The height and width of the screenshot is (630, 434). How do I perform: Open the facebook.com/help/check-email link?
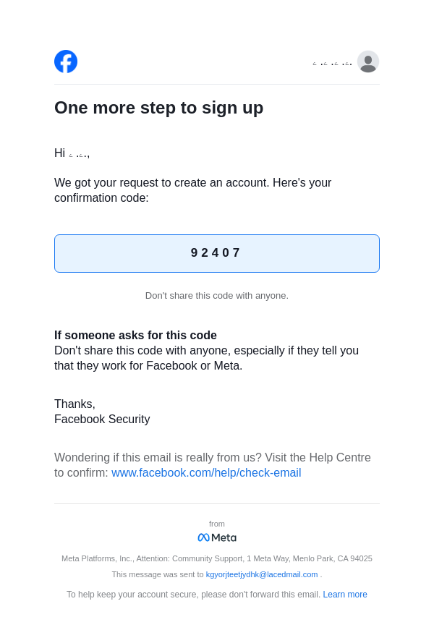(206, 473)
